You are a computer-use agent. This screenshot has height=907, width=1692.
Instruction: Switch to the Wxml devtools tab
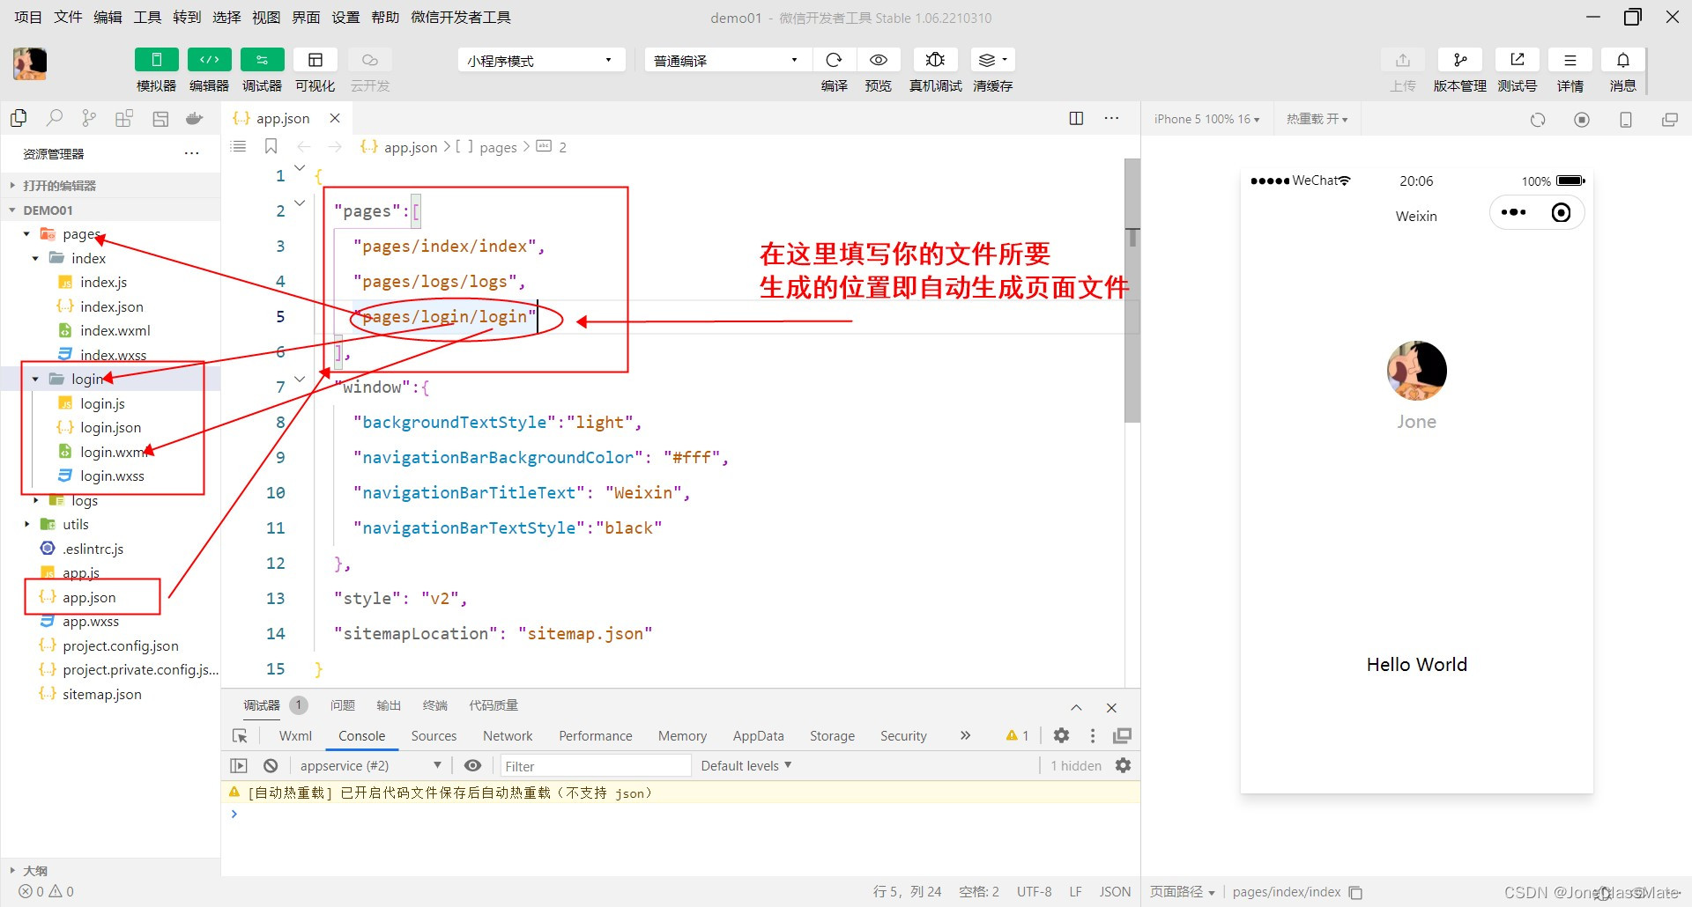pos(295,735)
